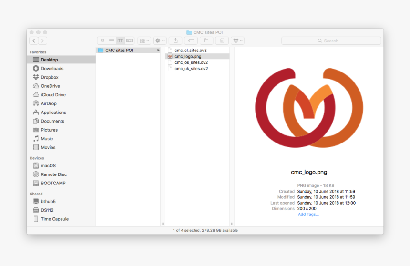This screenshot has height=266, width=410.
Task: Open Music in the sidebar
Action: click(x=61, y=139)
